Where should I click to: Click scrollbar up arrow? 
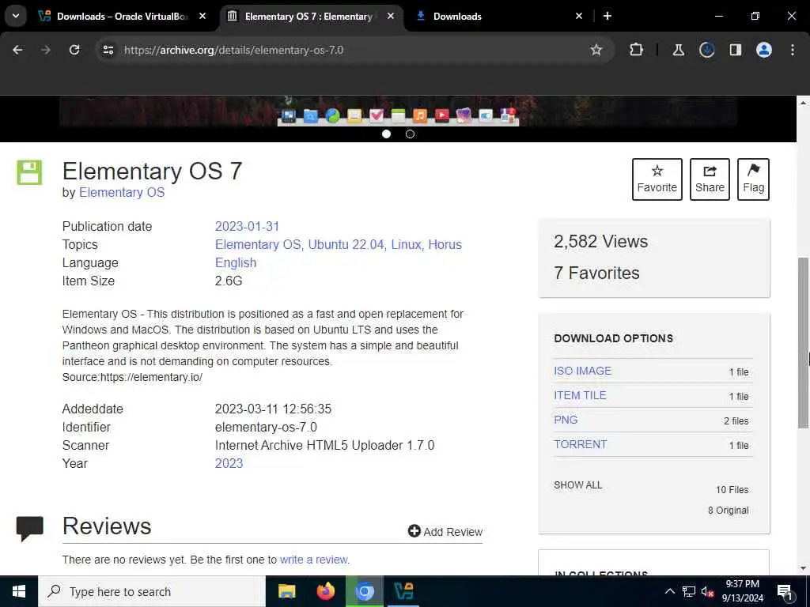803,103
